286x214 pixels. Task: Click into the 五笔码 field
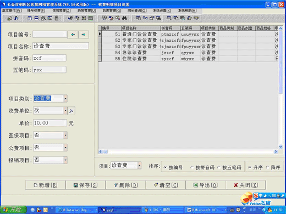(x=50, y=70)
